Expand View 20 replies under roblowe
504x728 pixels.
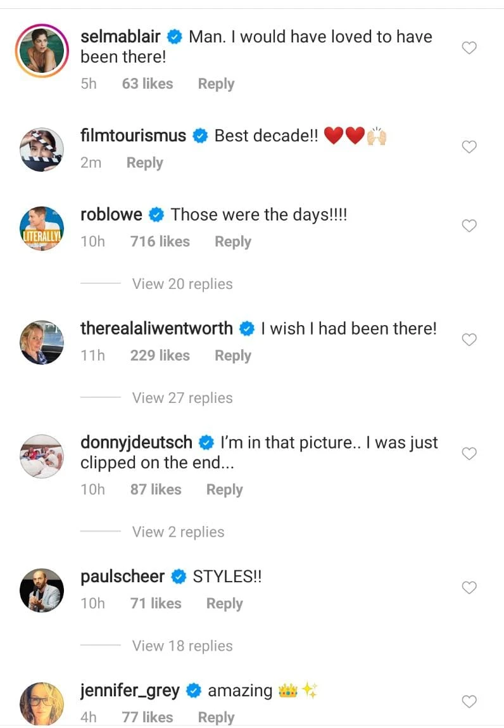click(182, 284)
